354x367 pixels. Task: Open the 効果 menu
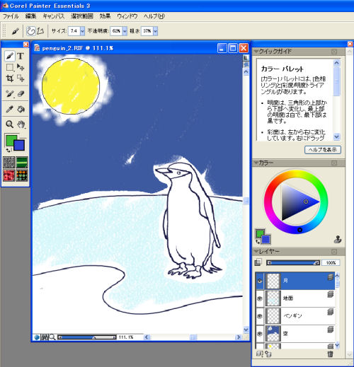click(105, 16)
